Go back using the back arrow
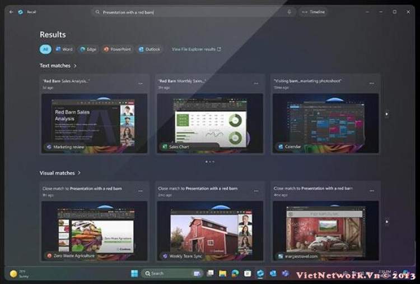 click(11, 12)
